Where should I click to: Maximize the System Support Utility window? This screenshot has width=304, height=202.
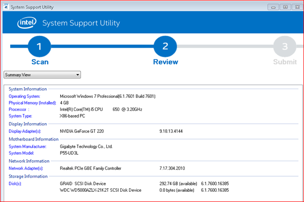[x=285, y=7]
